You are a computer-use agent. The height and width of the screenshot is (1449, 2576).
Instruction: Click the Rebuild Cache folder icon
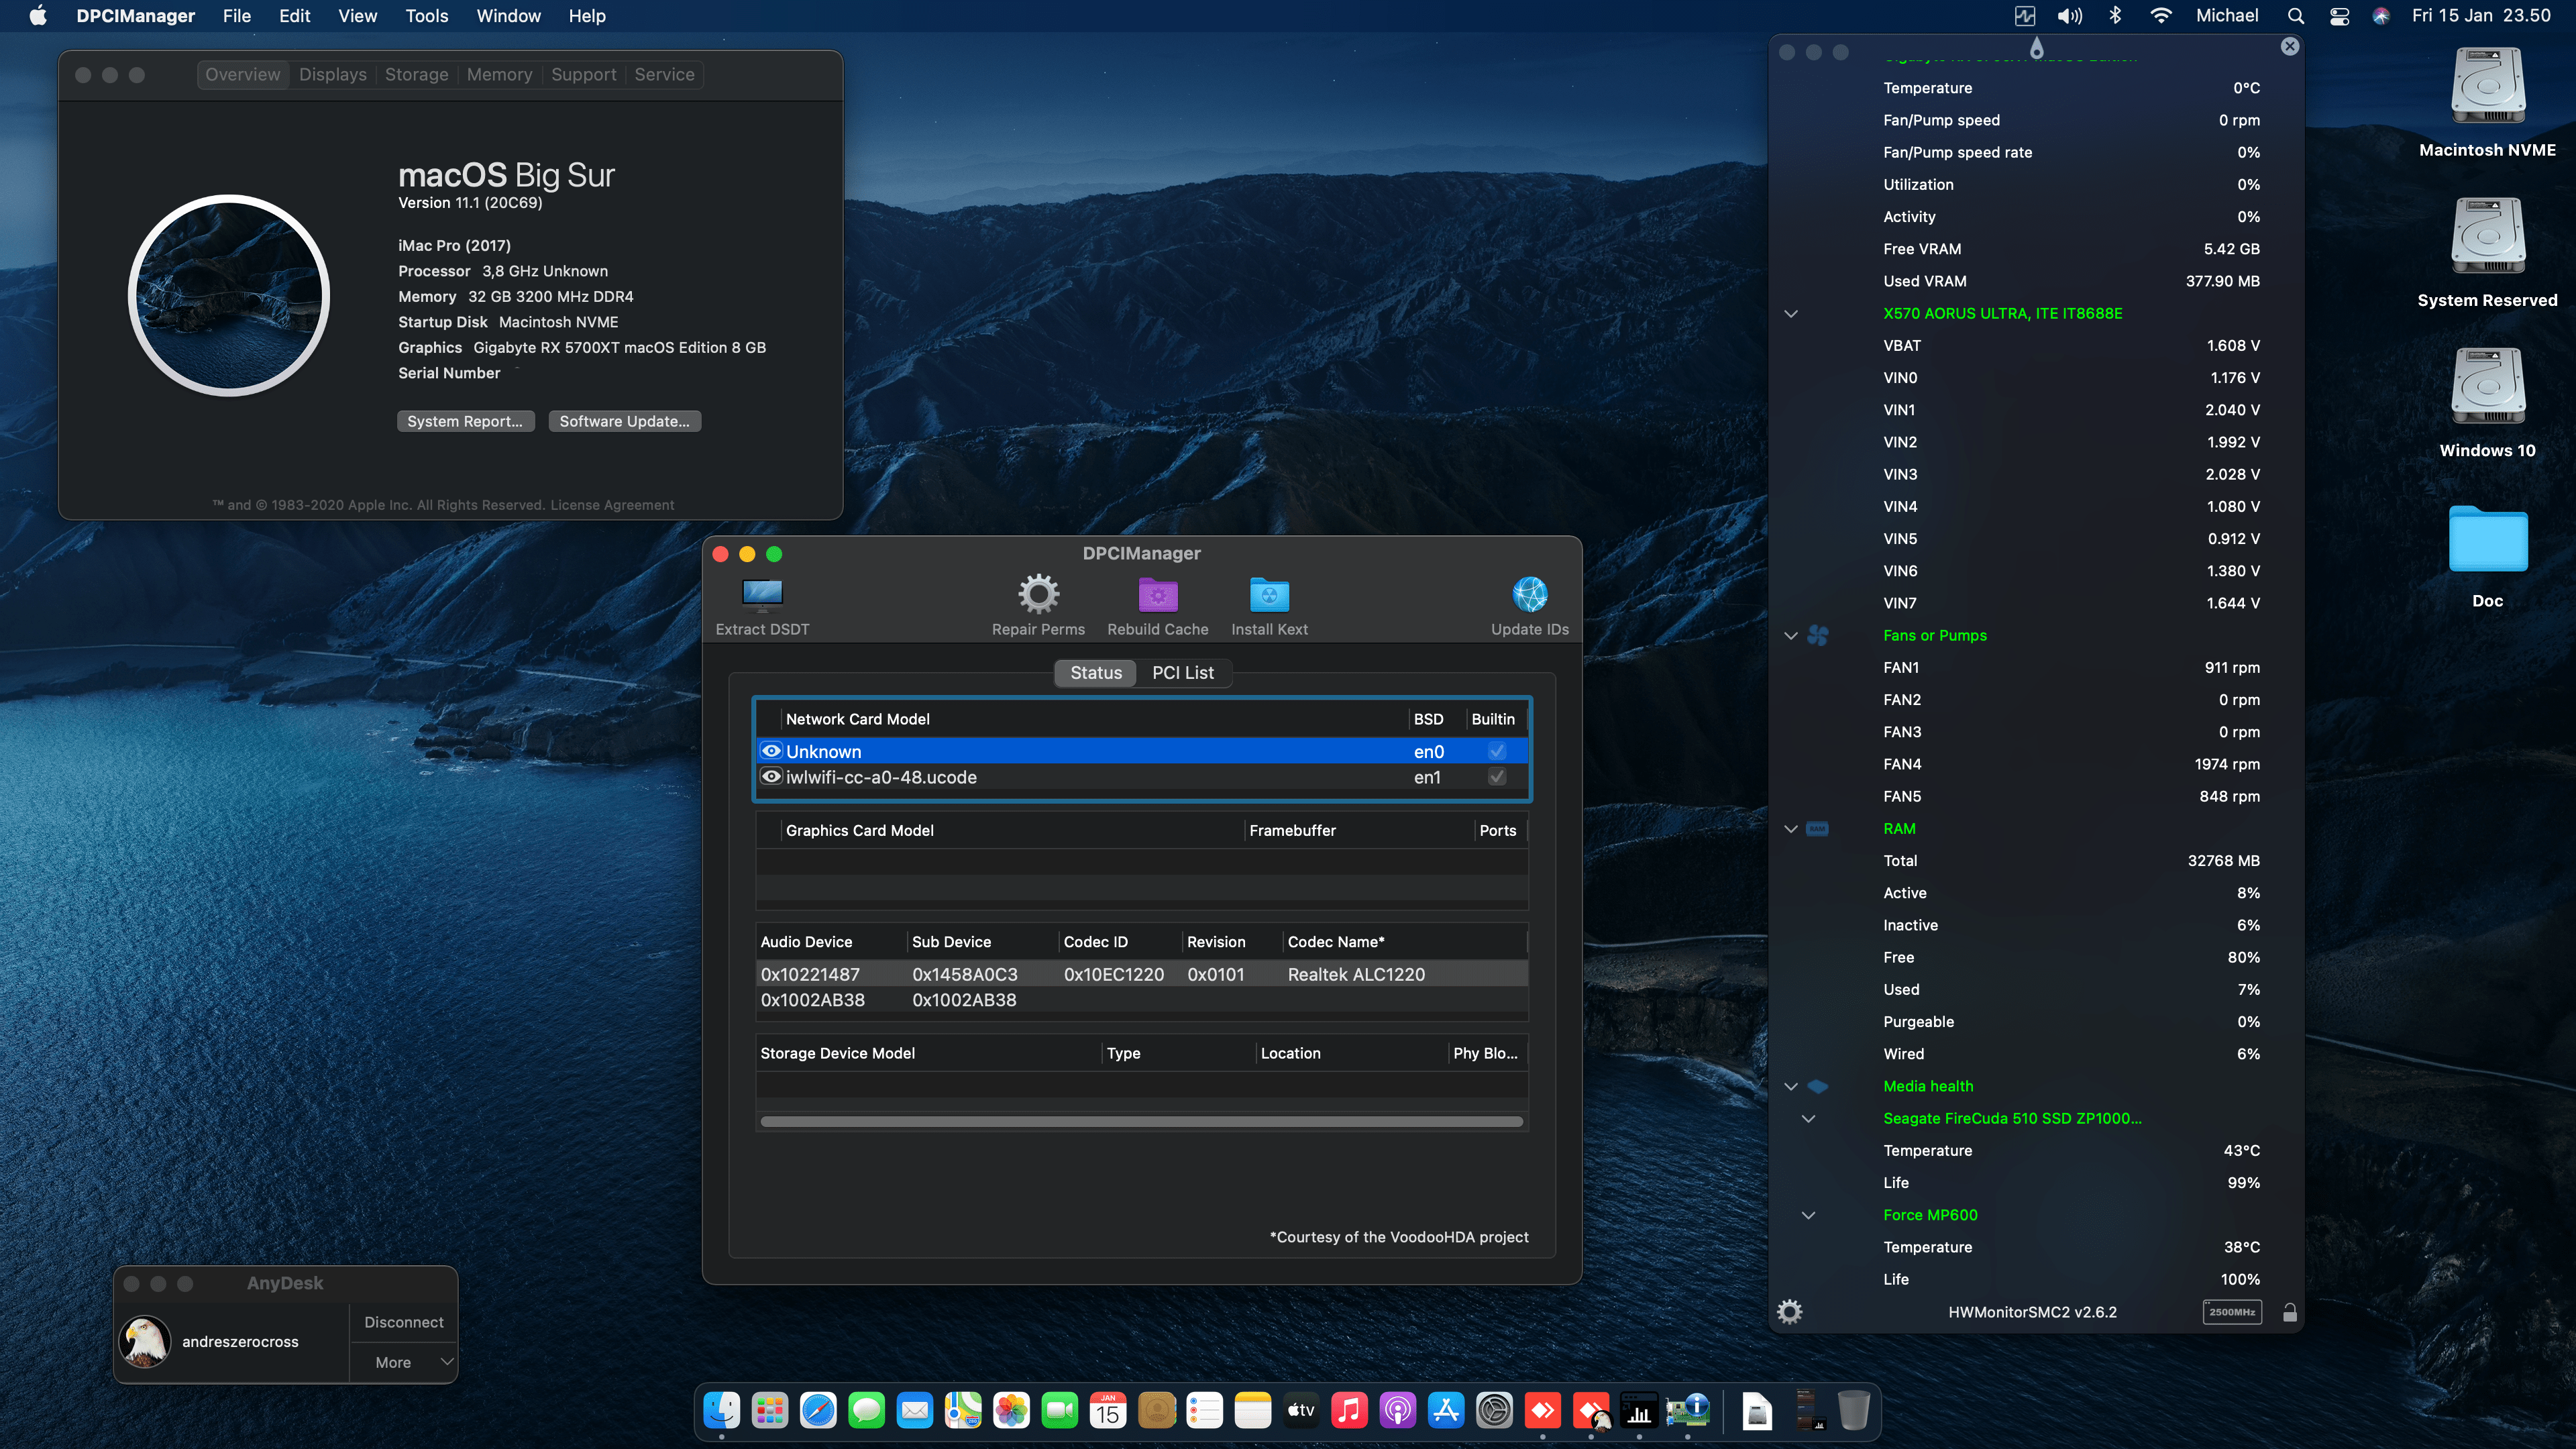(1158, 595)
